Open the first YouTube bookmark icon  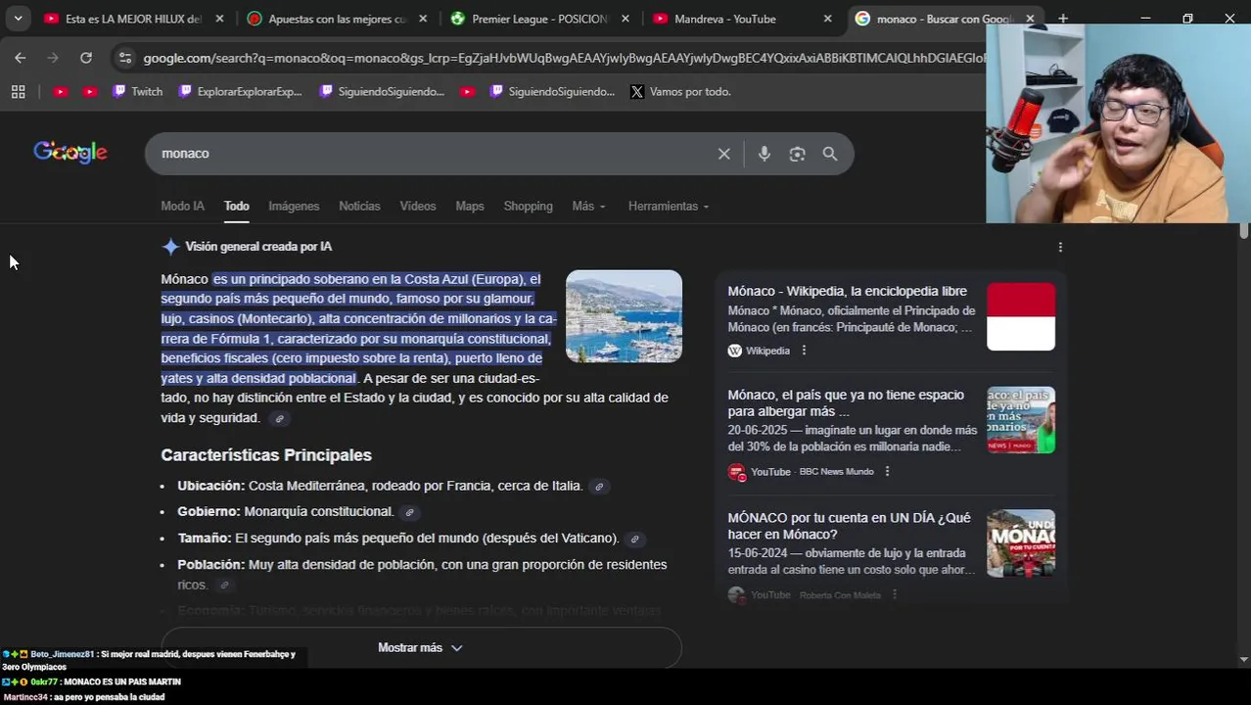click(61, 91)
